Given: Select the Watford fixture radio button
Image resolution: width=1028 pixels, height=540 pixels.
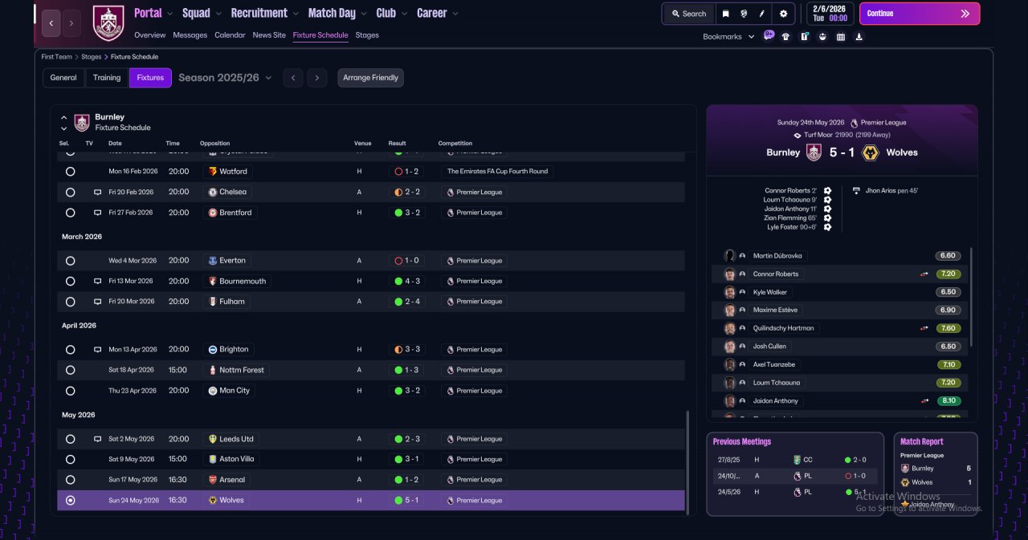Looking at the screenshot, I should [x=70, y=172].
